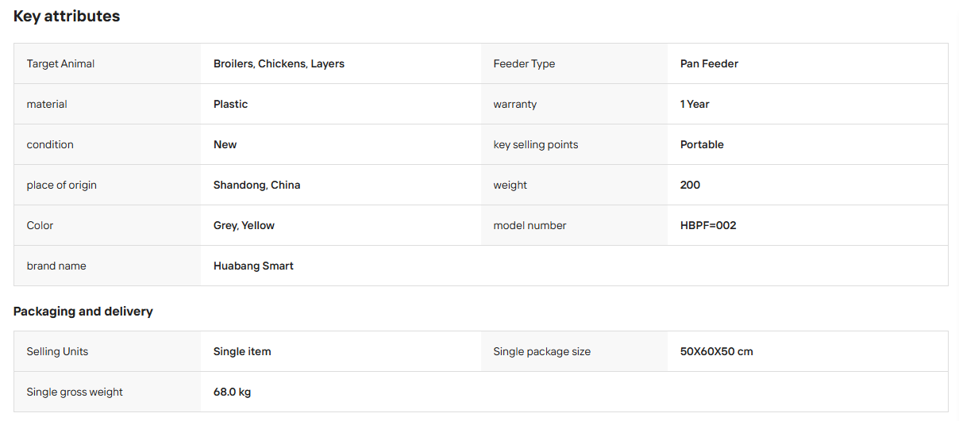Click the 'Target Animal' label cell

point(107,63)
